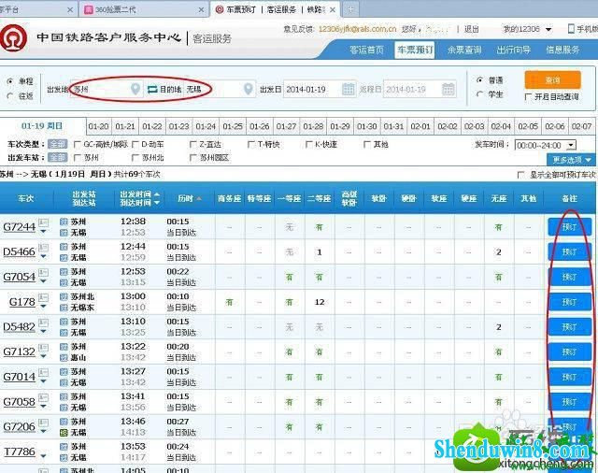Click the feedback email 12306yjfk@rails.com.cn

(x=357, y=29)
